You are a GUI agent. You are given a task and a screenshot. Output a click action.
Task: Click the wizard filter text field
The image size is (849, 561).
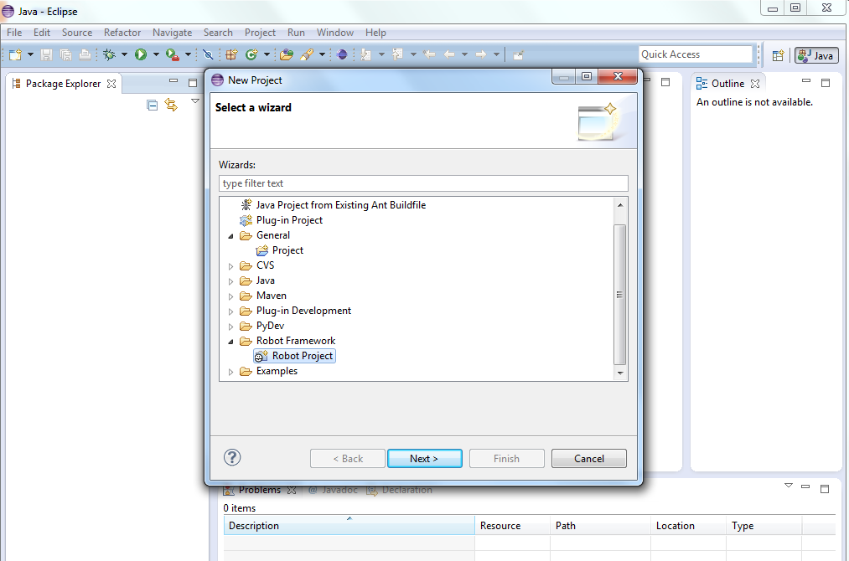pyautogui.click(x=423, y=183)
